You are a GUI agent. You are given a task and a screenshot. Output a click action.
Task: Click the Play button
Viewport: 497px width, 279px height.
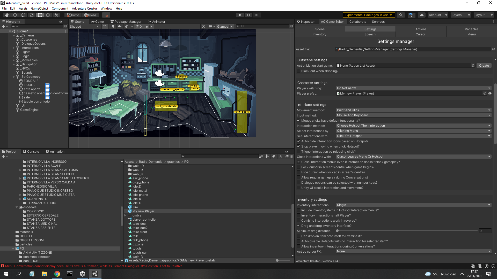pos(240,15)
